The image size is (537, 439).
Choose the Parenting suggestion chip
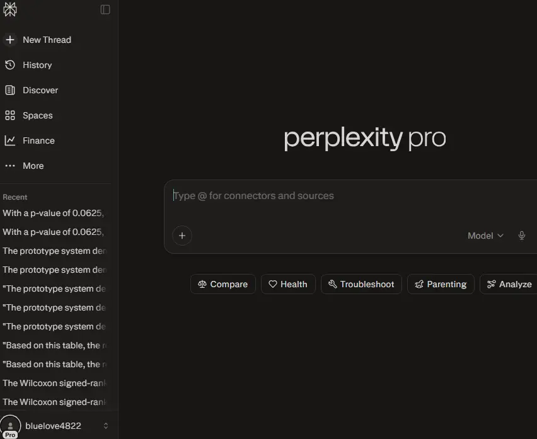coord(441,284)
